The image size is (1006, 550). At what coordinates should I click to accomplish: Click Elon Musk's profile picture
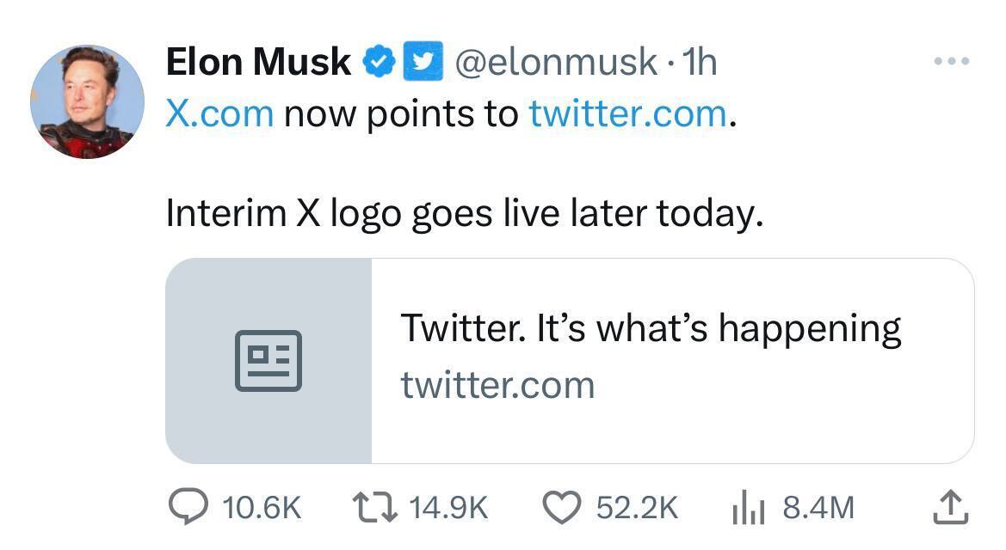(86, 101)
